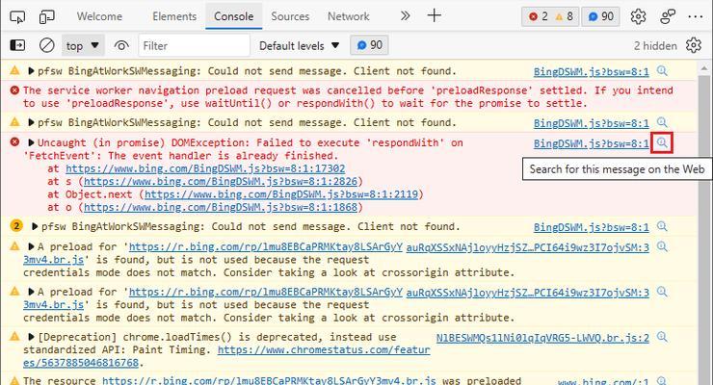Toggle the console sidebar
This screenshot has width=713, height=385.
click(x=17, y=45)
